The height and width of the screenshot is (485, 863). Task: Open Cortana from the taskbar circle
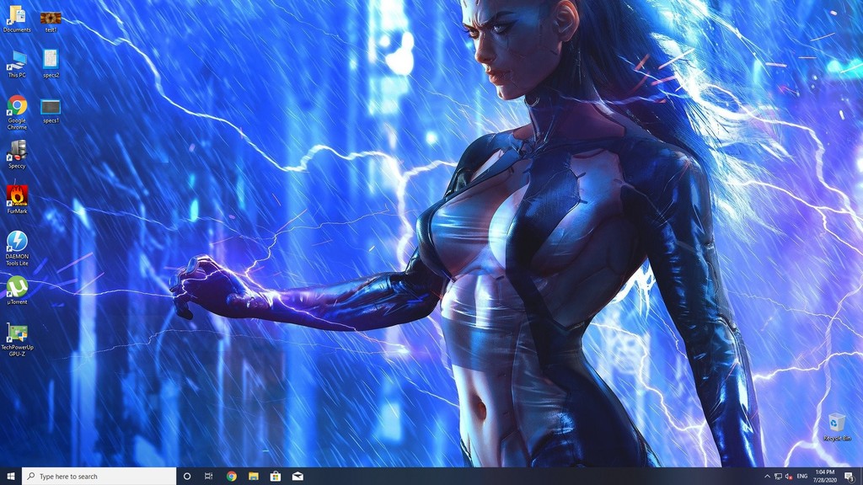(187, 477)
